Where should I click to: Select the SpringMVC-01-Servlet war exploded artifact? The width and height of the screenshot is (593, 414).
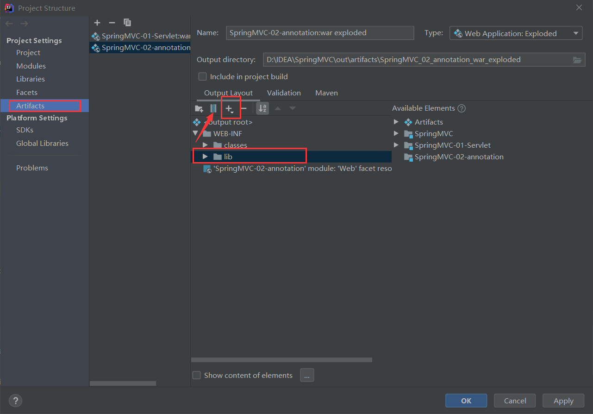(141, 36)
